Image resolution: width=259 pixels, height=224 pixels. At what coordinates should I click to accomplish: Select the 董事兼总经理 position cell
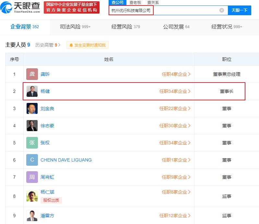pyautogui.click(x=227, y=74)
